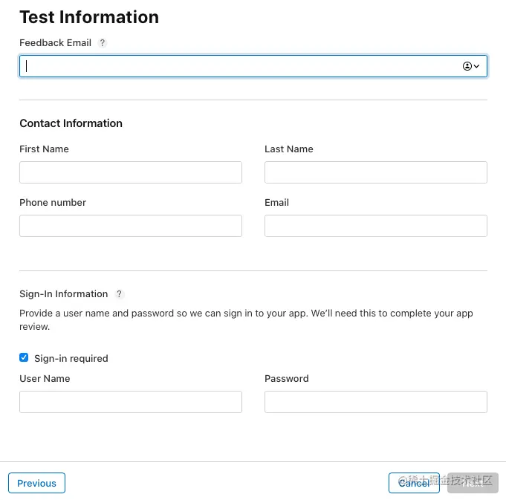Focus the Feedback Email input field
This screenshot has height=500, width=506.
pos(253,66)
